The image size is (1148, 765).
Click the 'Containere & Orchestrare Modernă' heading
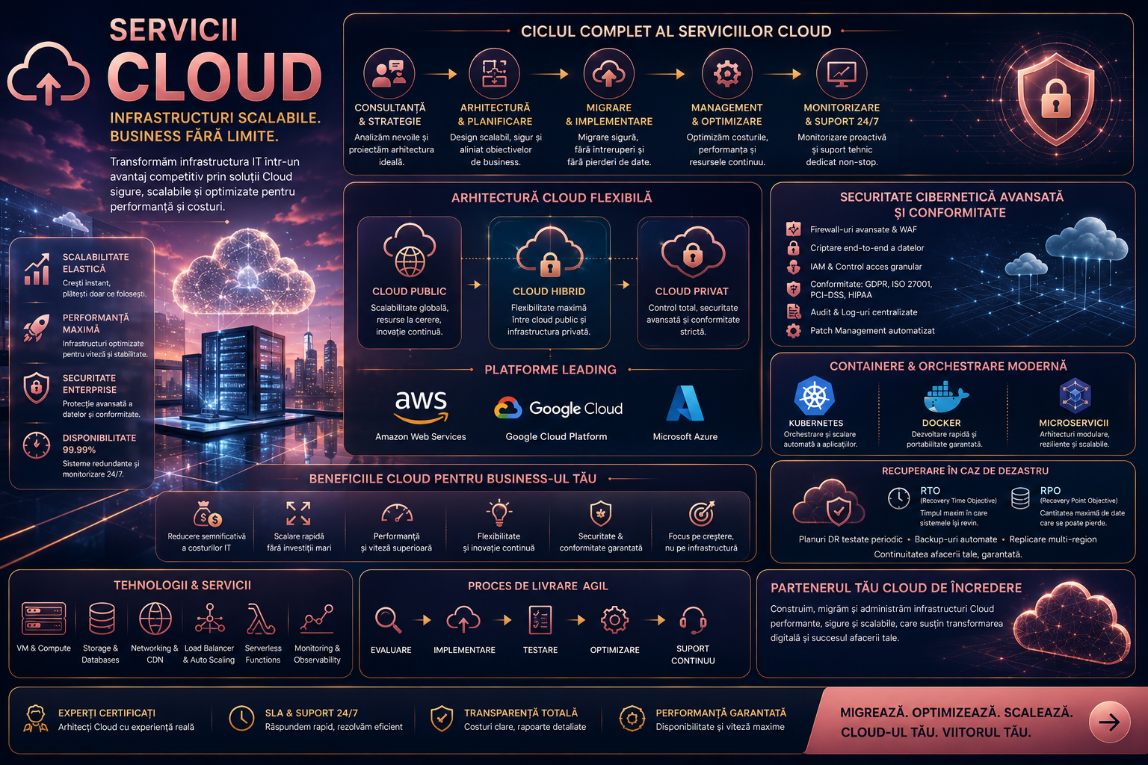click(x=948, y=366)
